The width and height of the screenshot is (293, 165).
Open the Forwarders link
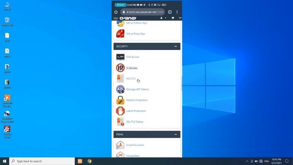click(133, 156)
